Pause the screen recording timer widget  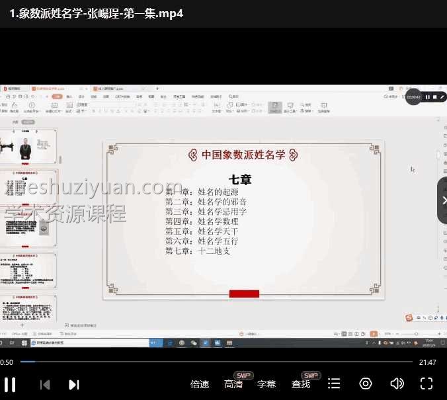(427, 97)
